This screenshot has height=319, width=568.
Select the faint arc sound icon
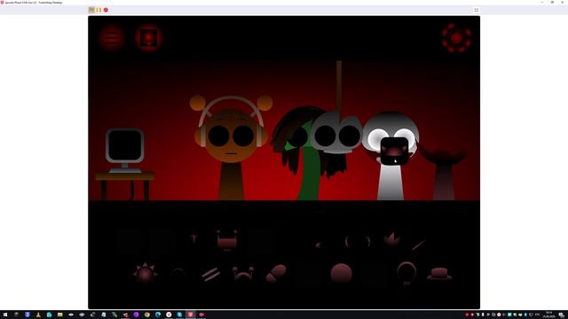tap(177, 272)
